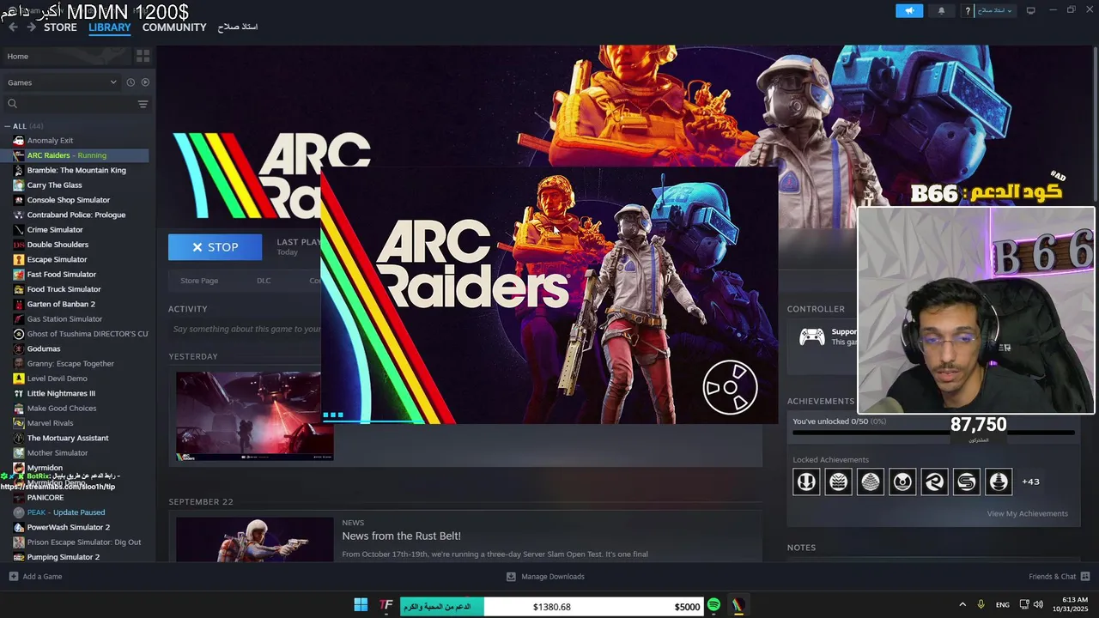Open Friends & Chat
This screenshot has width=1099, height=618.
coord(1059,577)
